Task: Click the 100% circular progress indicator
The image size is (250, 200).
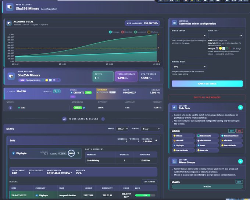Action: [71, 153]
